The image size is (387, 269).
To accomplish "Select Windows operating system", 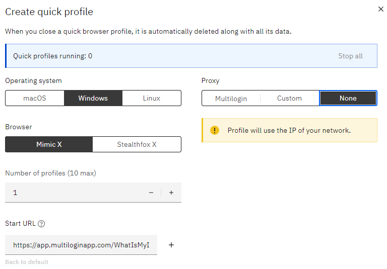I will pos(93,98).
